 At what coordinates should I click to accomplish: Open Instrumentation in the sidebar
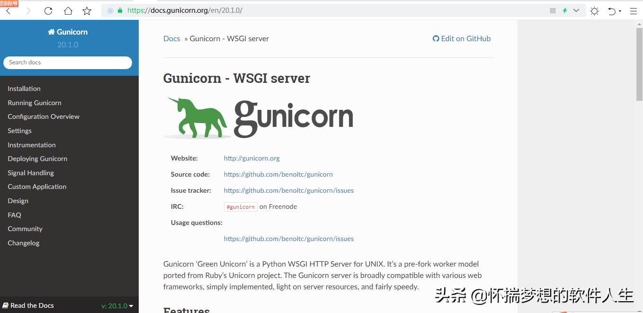[32, 145]
